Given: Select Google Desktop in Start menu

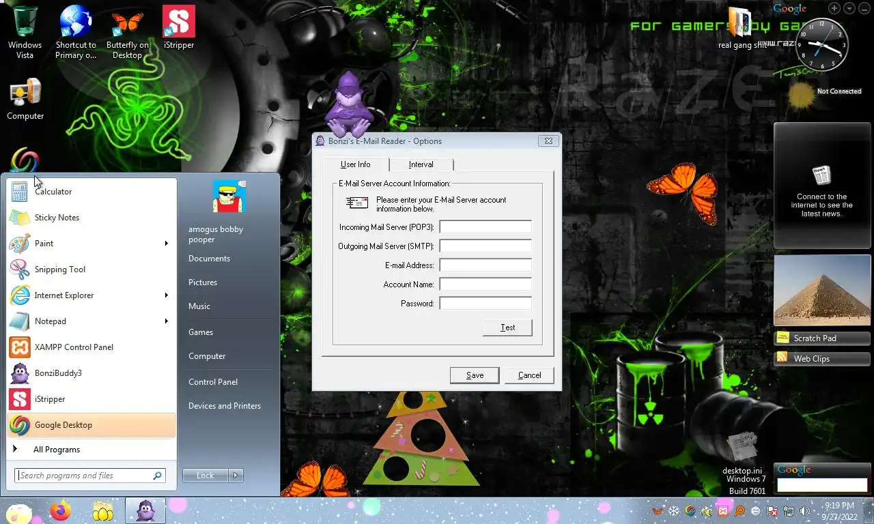Looking at the screenshot, I should [91, 425].
